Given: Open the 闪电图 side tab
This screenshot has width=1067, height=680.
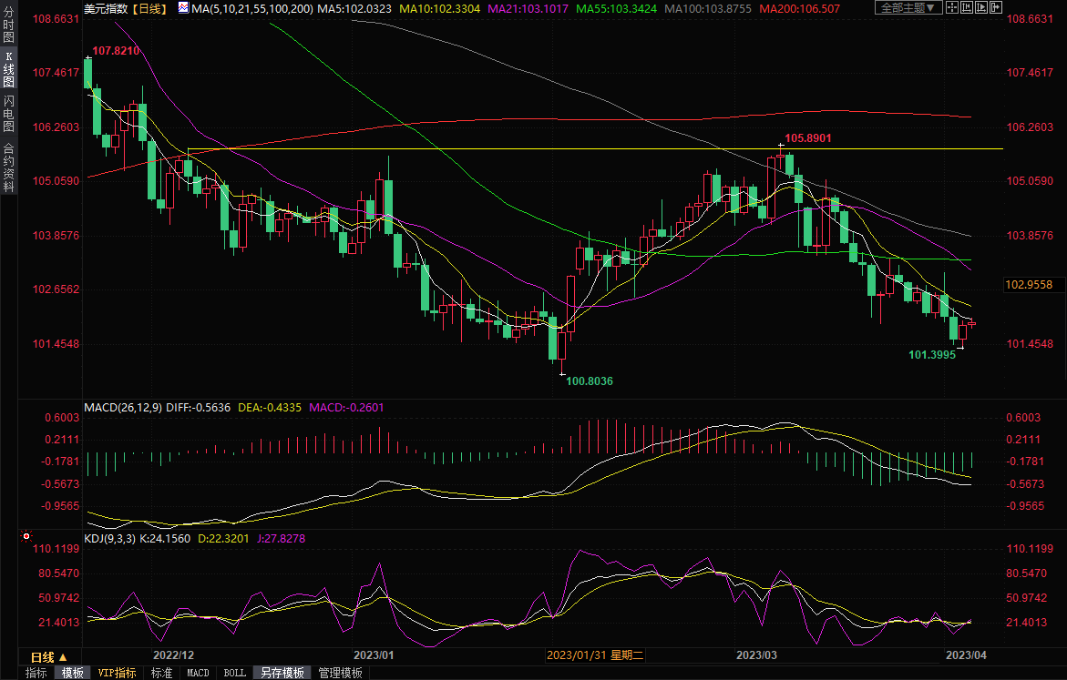Looking at the screenshot, I should point(8,114).
